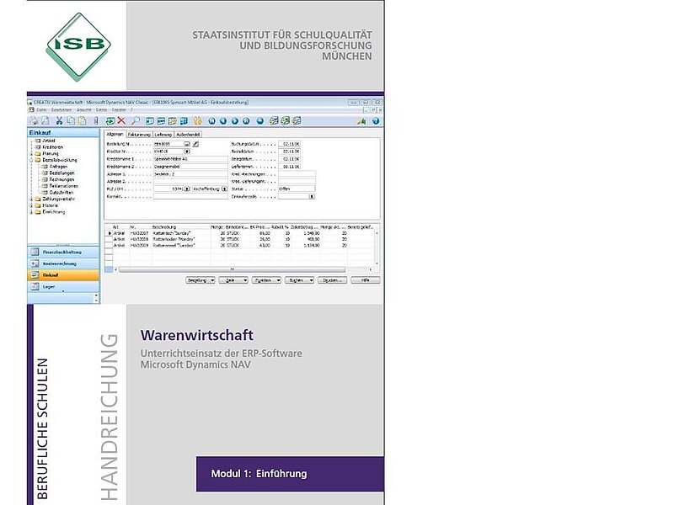Switch to the Außenhandel tab
This screenshot has width=674, height=505.
click(x=188, y=135)
